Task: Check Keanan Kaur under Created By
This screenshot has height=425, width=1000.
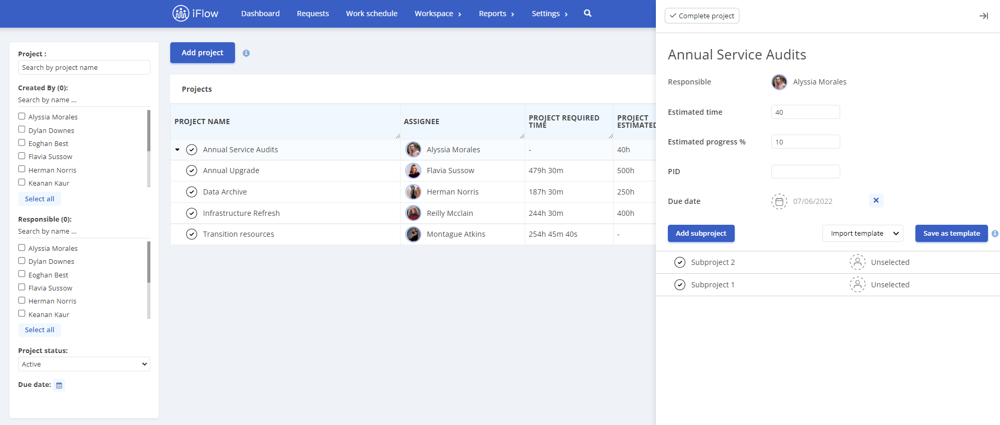Action: click(22, 182)
